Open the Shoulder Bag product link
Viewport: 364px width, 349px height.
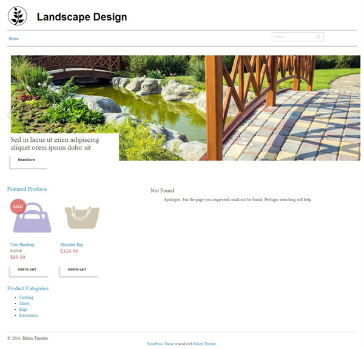72,245
